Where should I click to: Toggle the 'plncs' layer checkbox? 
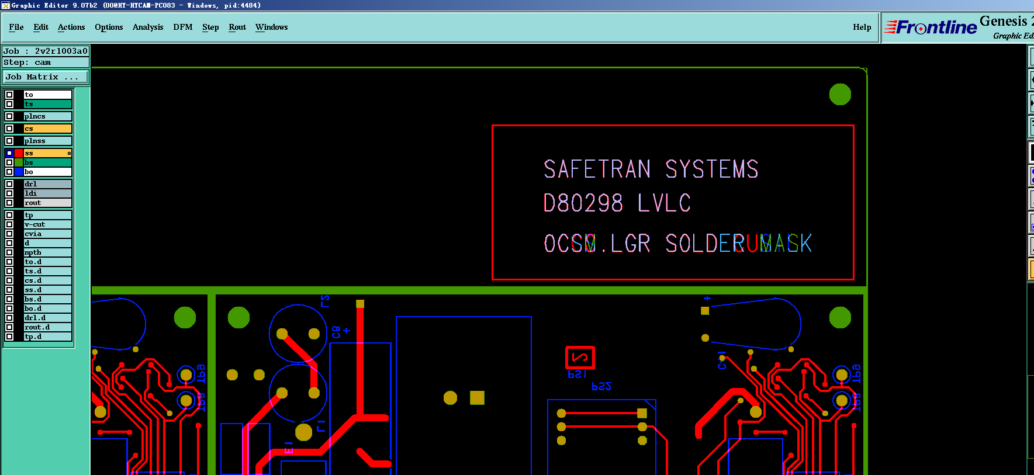[9, 116]
